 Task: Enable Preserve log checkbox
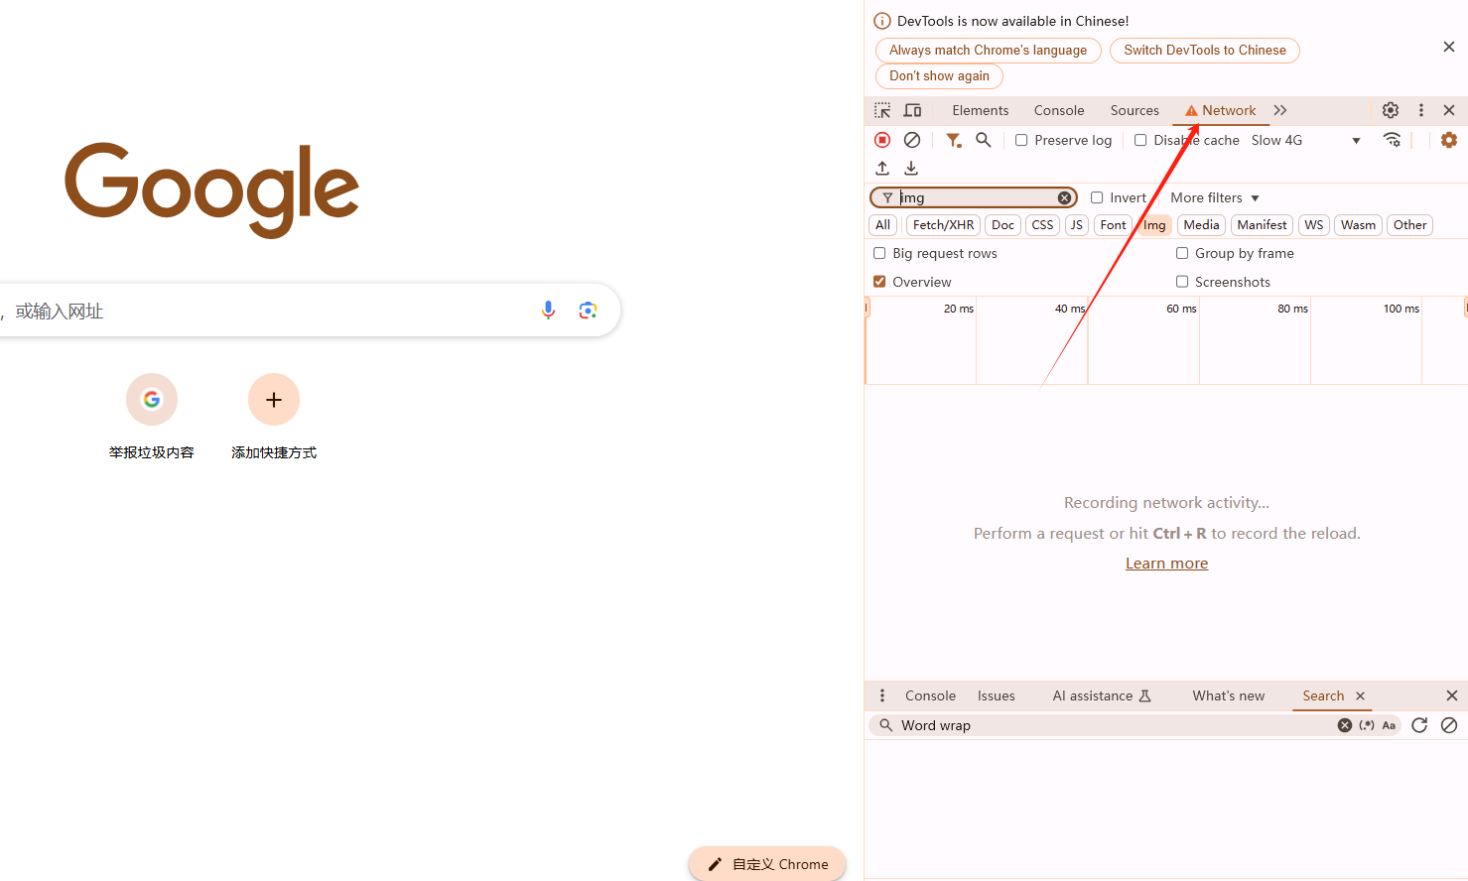1021,140
